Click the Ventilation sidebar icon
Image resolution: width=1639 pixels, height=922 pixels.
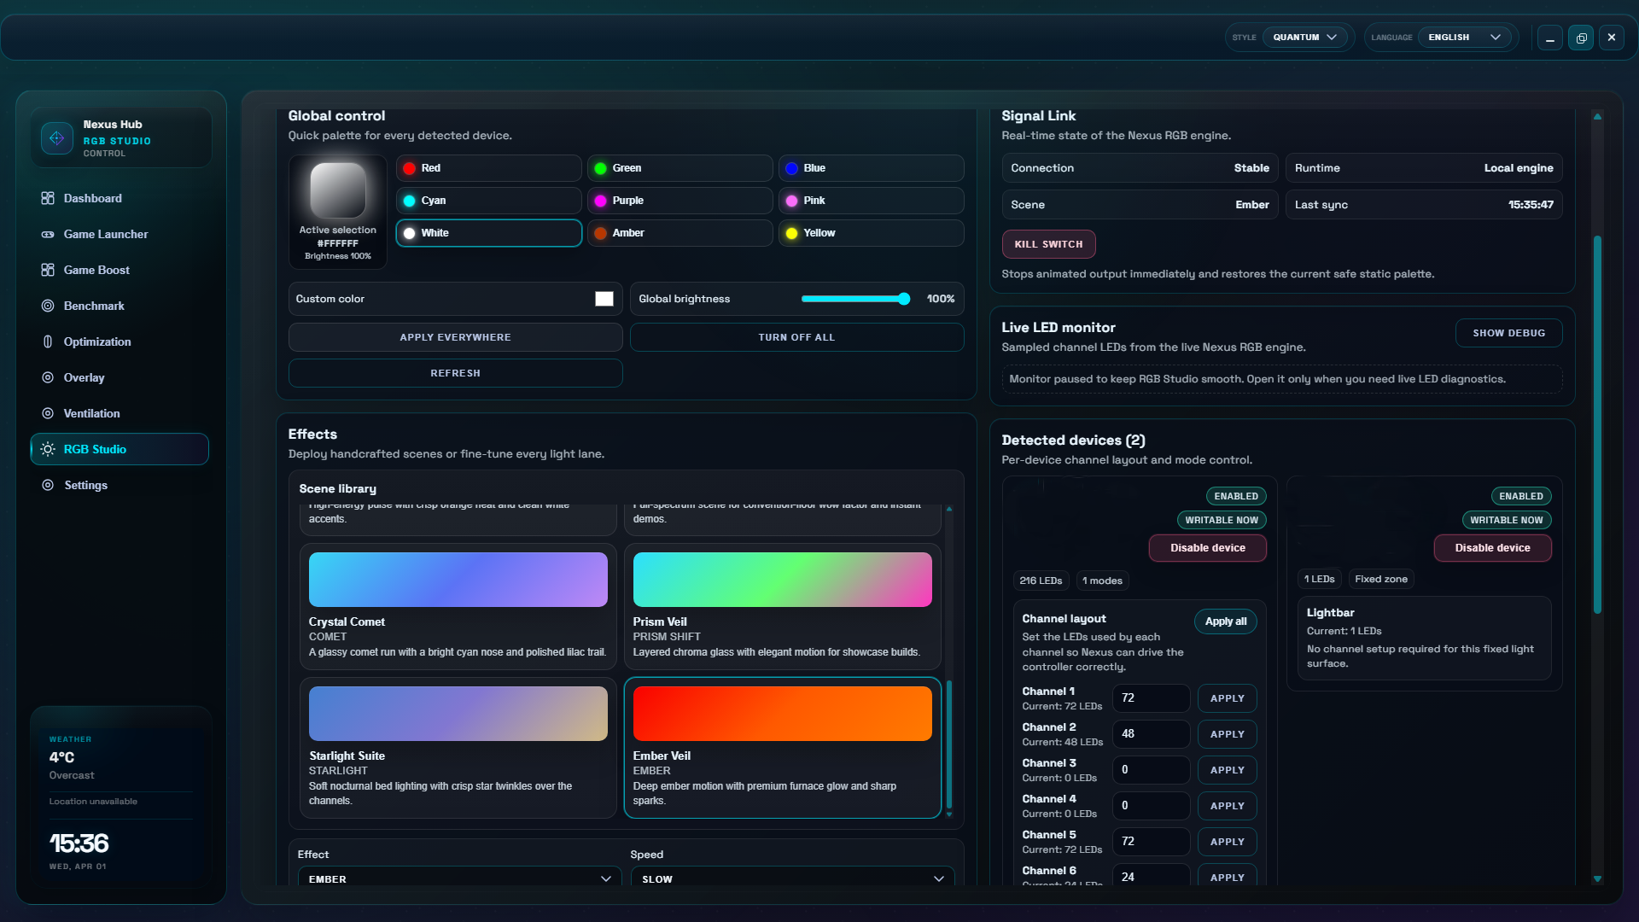tap(48, 413)
